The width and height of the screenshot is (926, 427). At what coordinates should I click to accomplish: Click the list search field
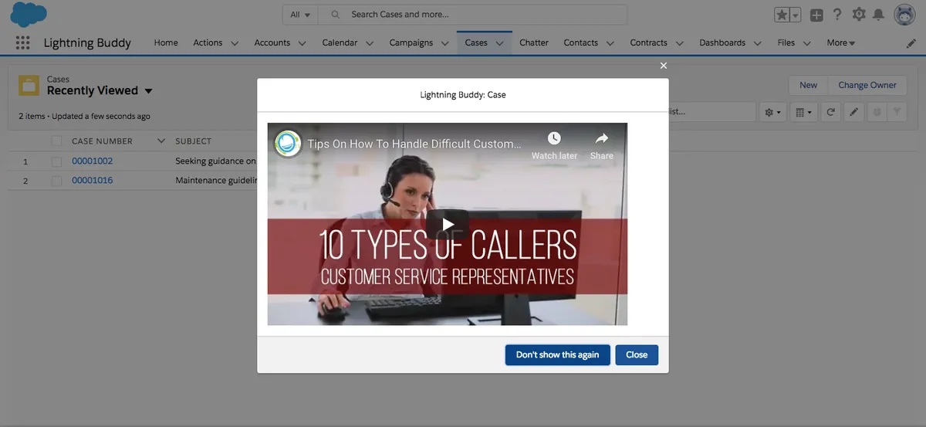(x=711, y=112)
